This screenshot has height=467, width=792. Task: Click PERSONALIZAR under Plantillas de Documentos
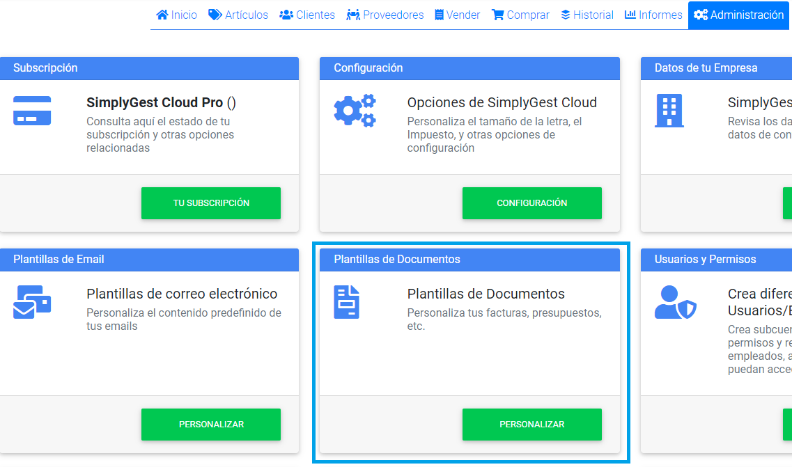coord(531,424)
